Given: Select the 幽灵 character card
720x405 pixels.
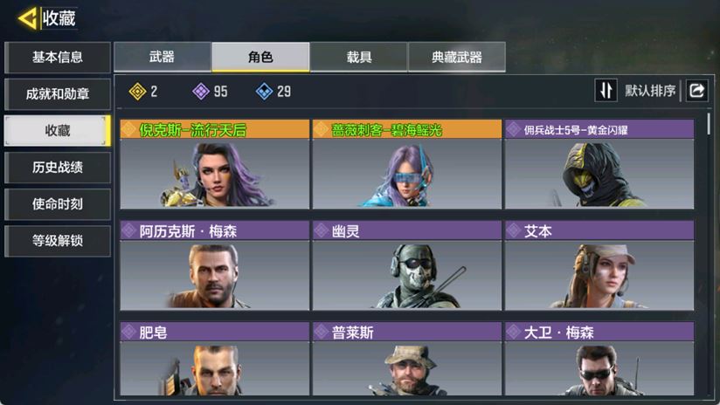Looking at the screenshot, I should tap(407, 265).
